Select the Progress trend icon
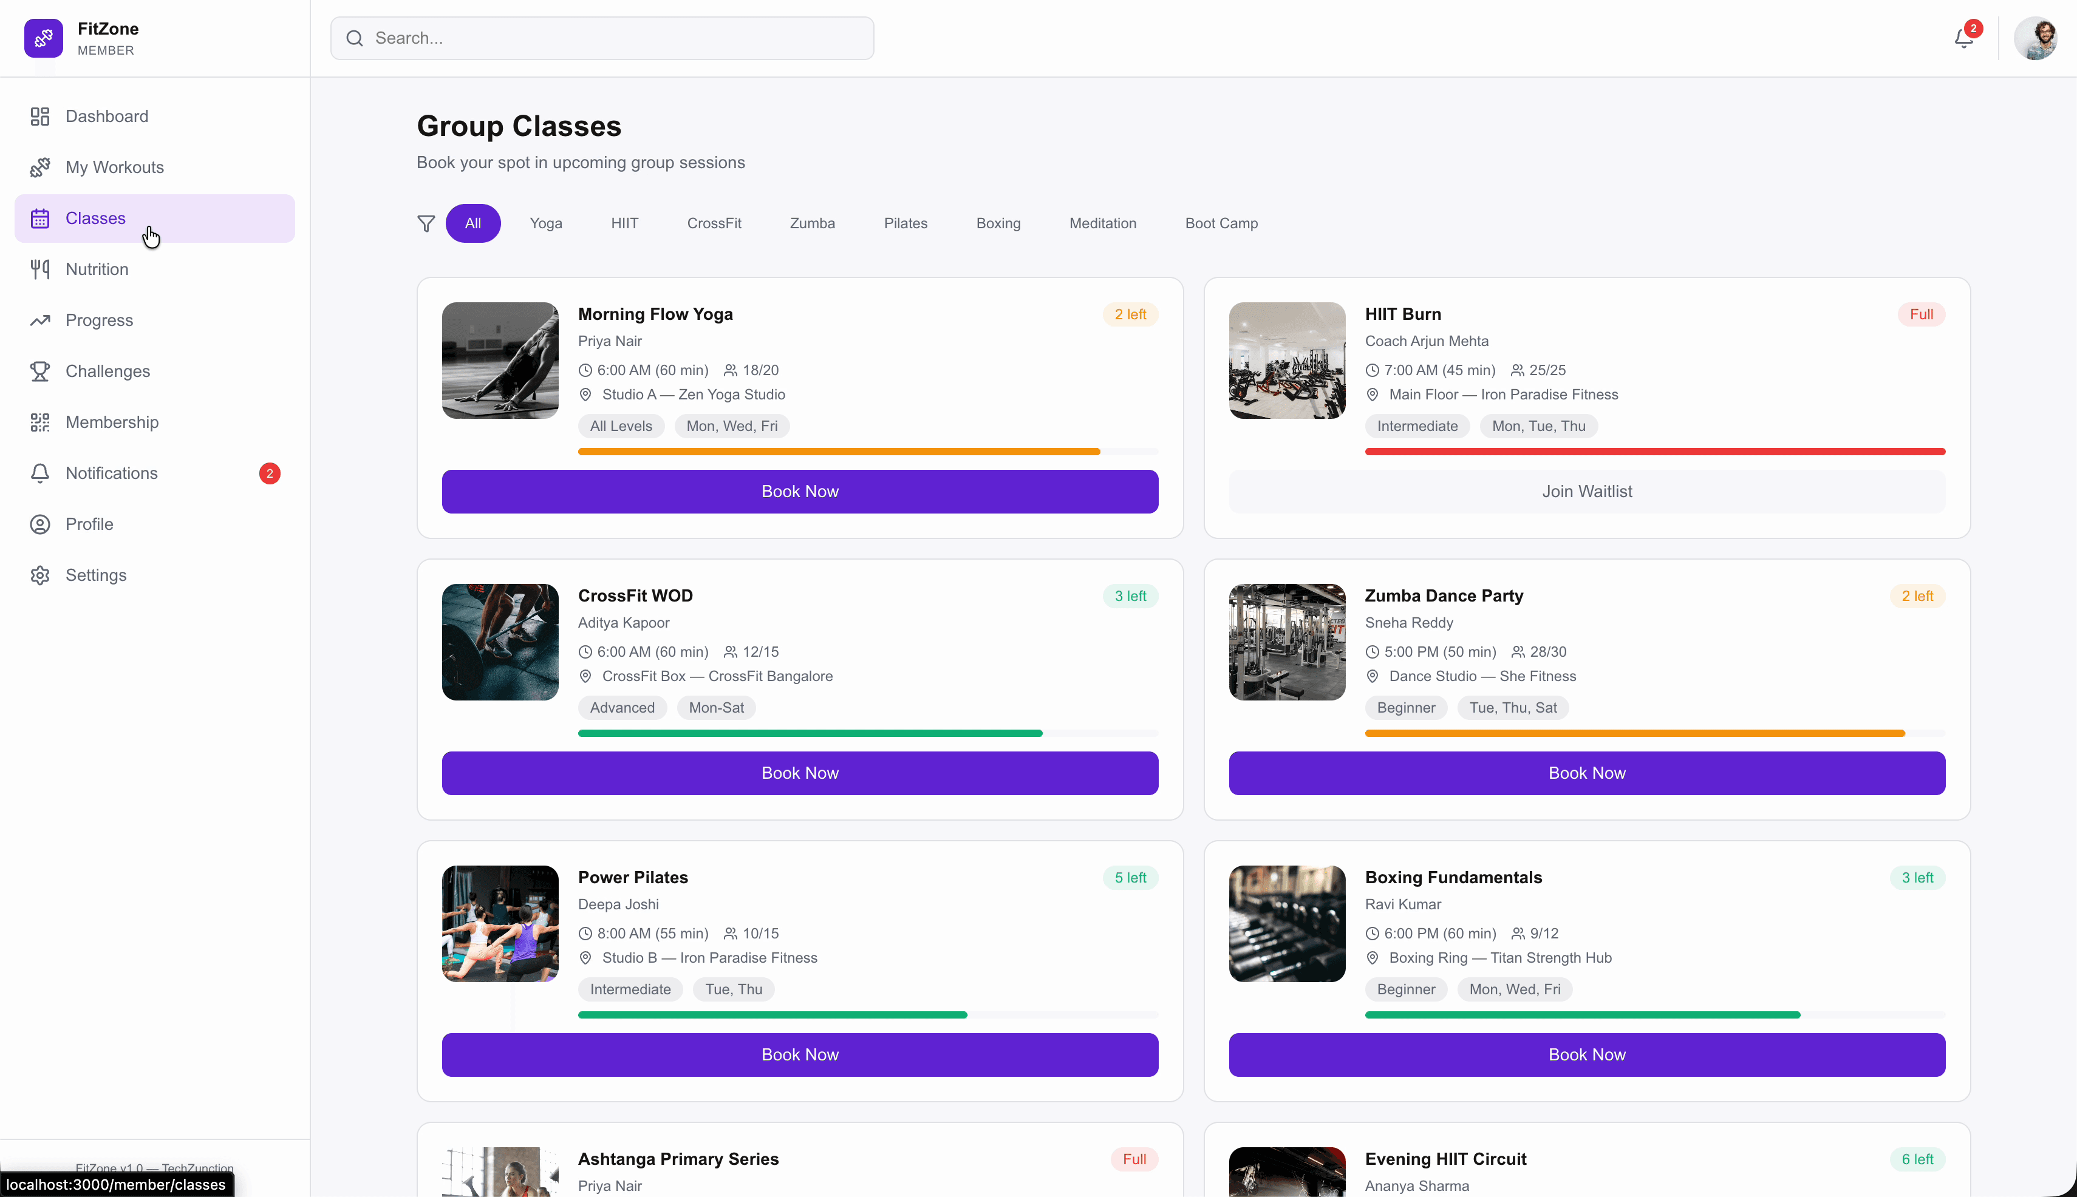 tap(39, 320)
